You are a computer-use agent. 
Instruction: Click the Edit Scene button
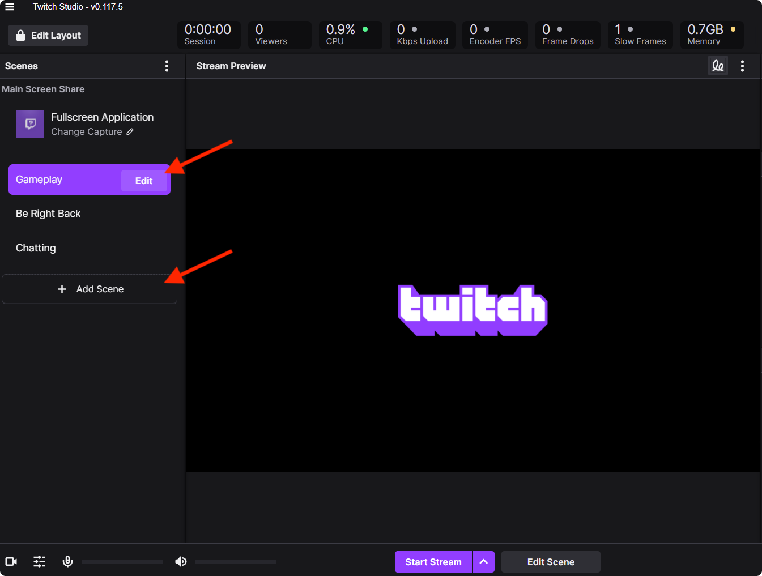(551, 562)
